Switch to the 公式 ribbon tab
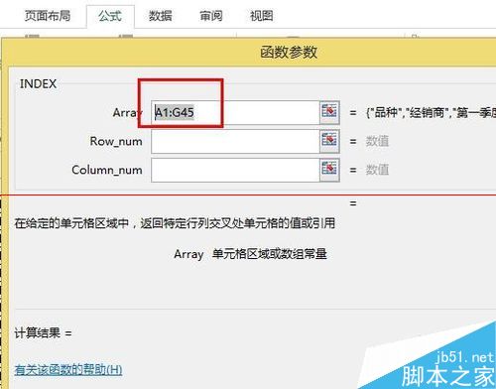This screenshot has height=389, width=496. [110, 16]
